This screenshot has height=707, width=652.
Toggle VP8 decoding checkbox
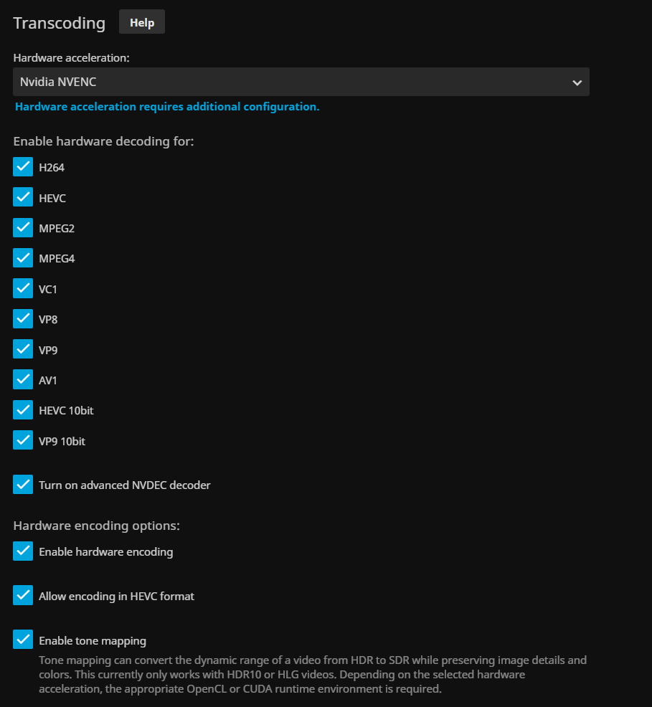point(23,319)
